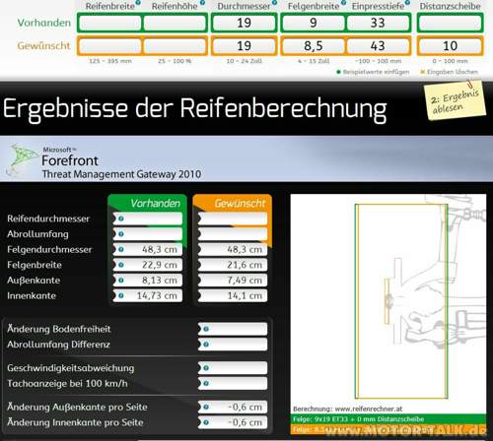
Task: Click Microsoft Forefront Threat Management Gateway banner
Action: point(246,159)
